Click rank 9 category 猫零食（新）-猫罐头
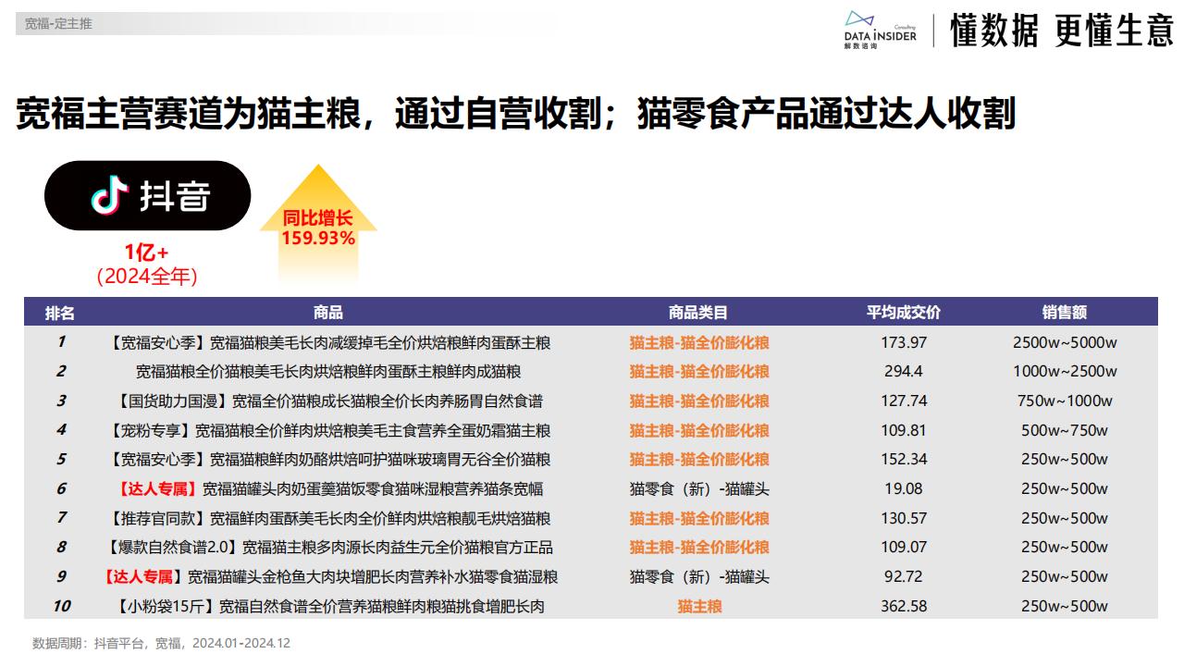Viewport: 1184px width, 666px height. pos(699,576)
